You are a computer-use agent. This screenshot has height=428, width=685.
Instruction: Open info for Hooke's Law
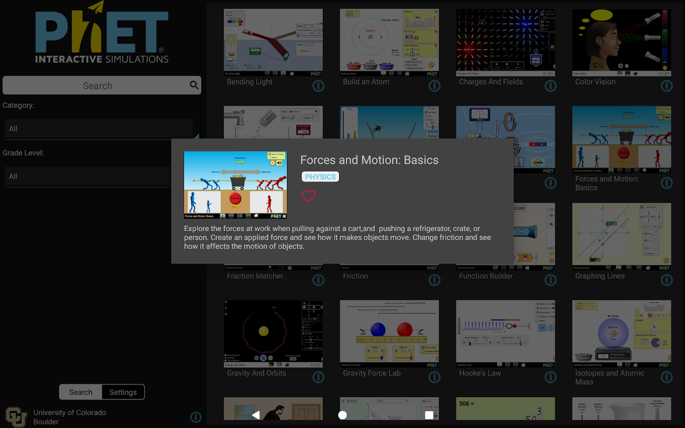click(x=550, y=377)
